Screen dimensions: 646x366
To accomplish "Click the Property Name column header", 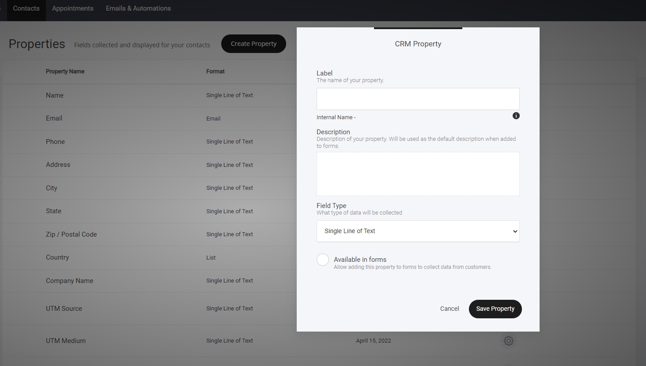I will tap(65, 72).
